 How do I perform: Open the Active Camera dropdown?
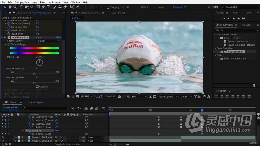(168, 97)
